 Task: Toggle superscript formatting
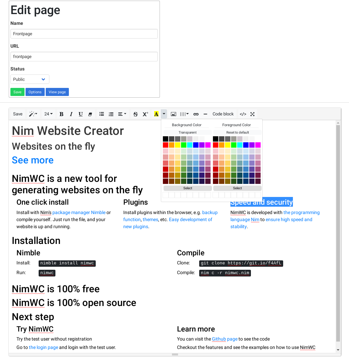pos(145,114)
